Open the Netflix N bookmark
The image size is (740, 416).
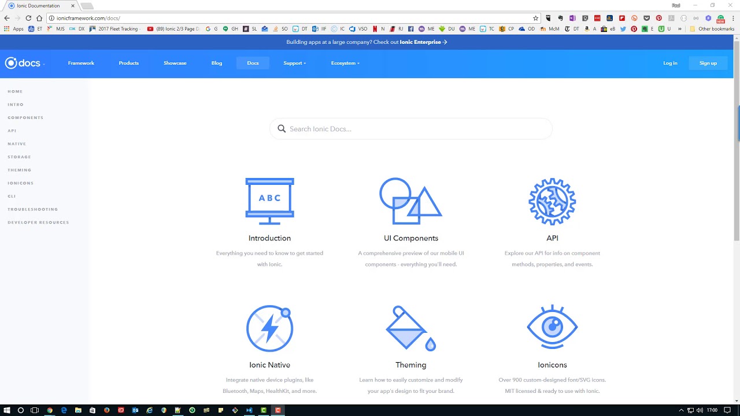pyautogui.click(x=378, y=29)
